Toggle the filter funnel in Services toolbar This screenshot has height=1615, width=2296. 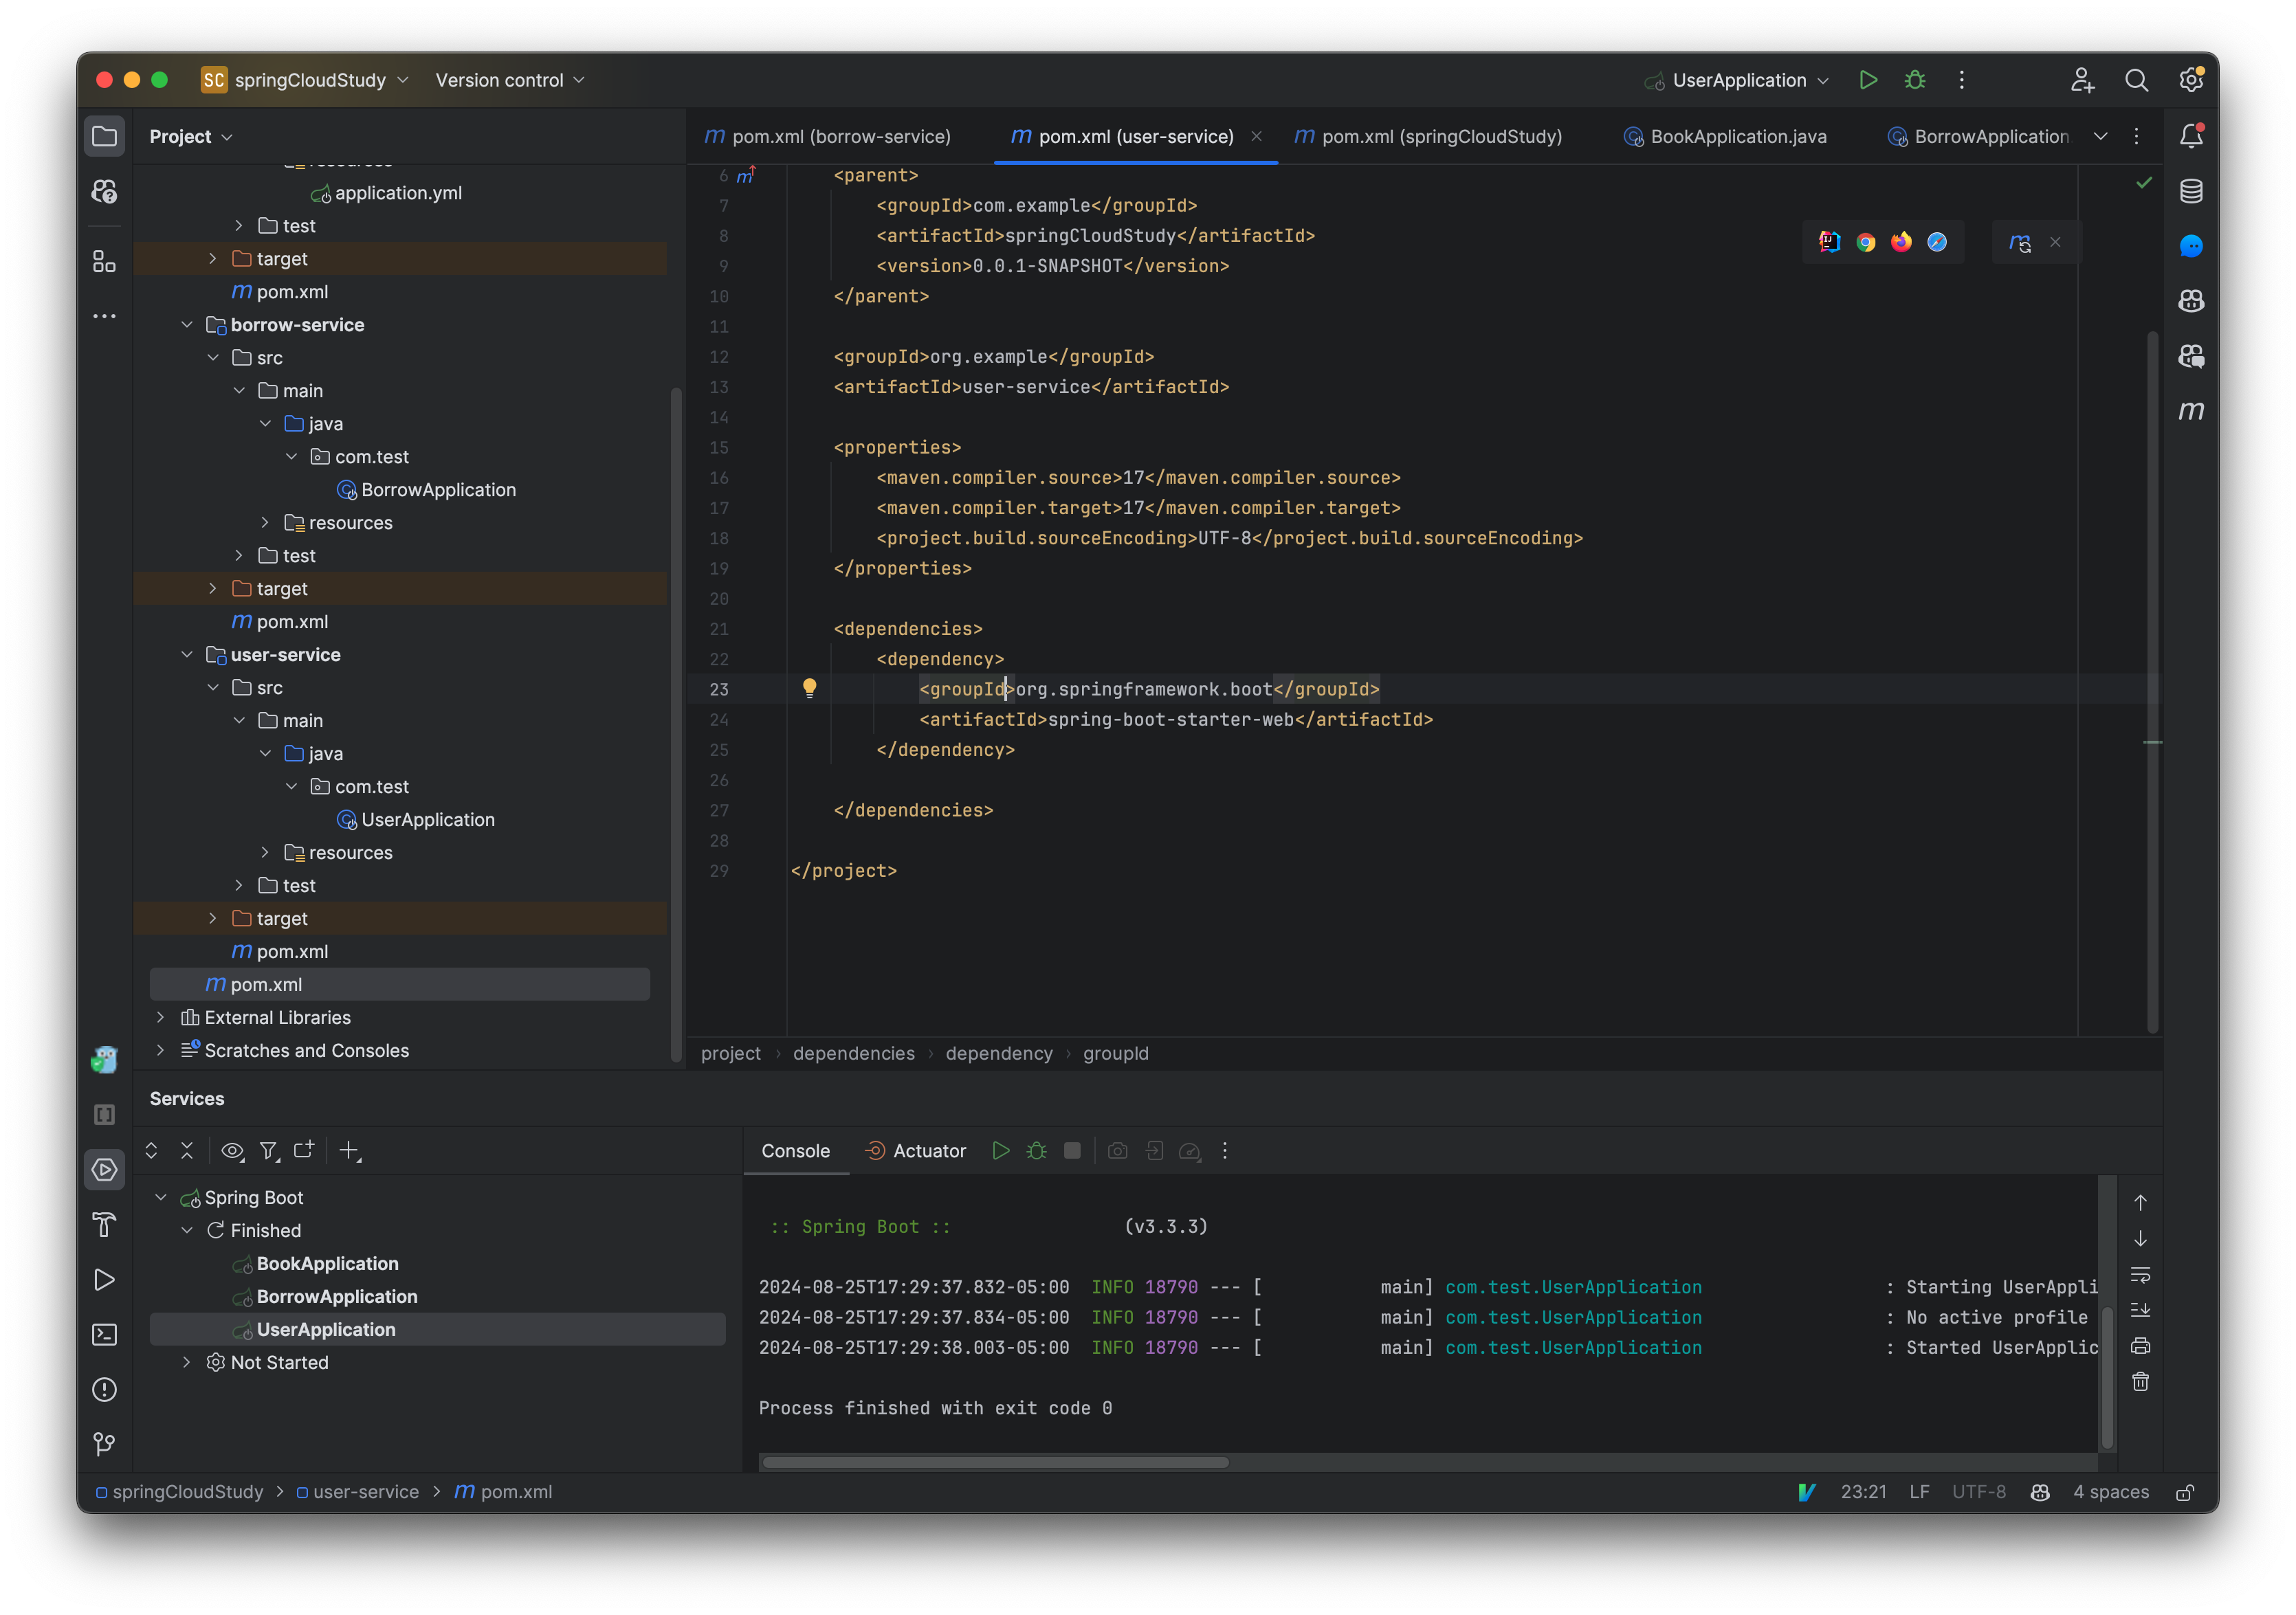coord(269,1151)
